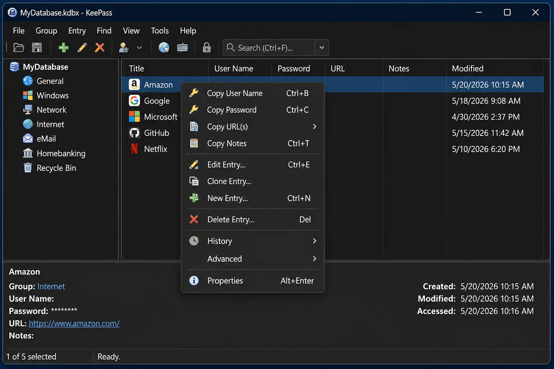This screenshot has height=369, width=554.
Task: Click the Save floppy disk icon
Action: 37,48
